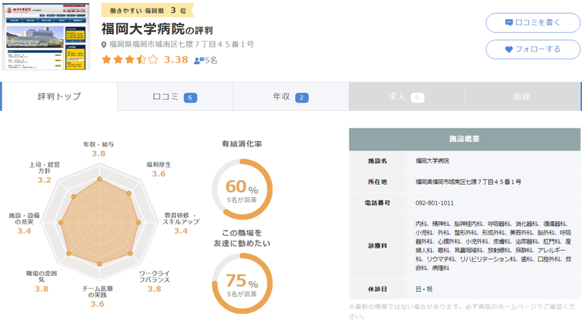Click the radar chart center
The image size is (582, 322).
click(x=100, y=222)
